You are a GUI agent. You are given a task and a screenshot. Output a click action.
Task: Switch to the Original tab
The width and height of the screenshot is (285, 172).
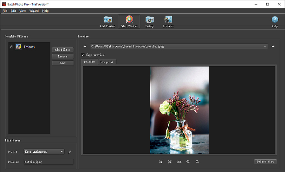pyautogui.click(x=107, y=62)
